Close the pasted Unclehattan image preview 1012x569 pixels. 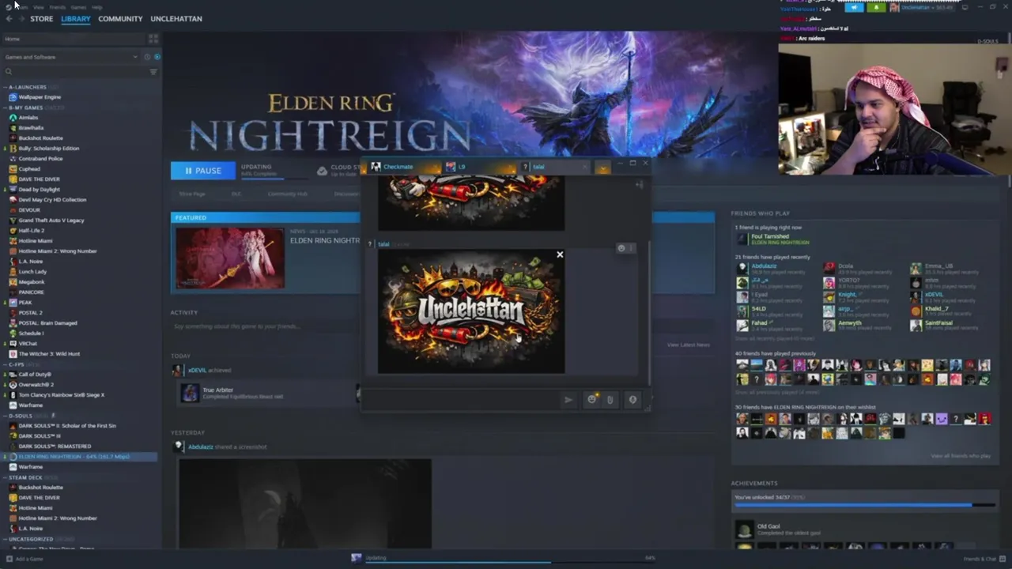point(560,254)
